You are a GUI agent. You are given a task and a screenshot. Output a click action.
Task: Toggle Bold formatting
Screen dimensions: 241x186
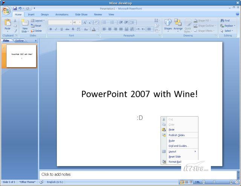50,29
